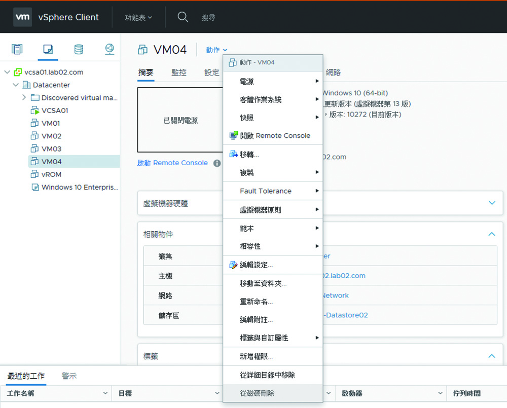
Task: Click the search magnifier icon
Action: [183, 17]
